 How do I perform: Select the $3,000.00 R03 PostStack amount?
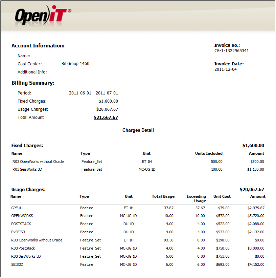pyautogui.click(x=256, y=248)
